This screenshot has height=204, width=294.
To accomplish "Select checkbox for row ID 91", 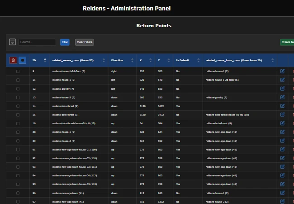I will (18, 150).
